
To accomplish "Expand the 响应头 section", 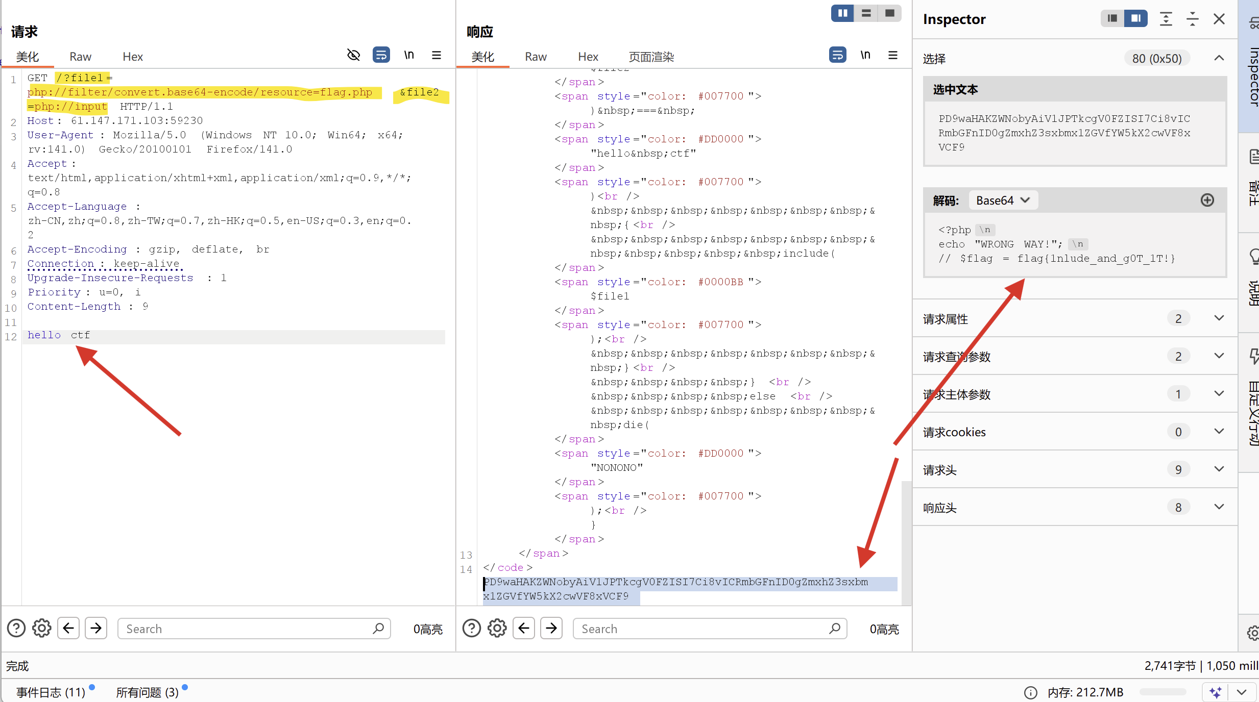I will tap(1219, 507).
